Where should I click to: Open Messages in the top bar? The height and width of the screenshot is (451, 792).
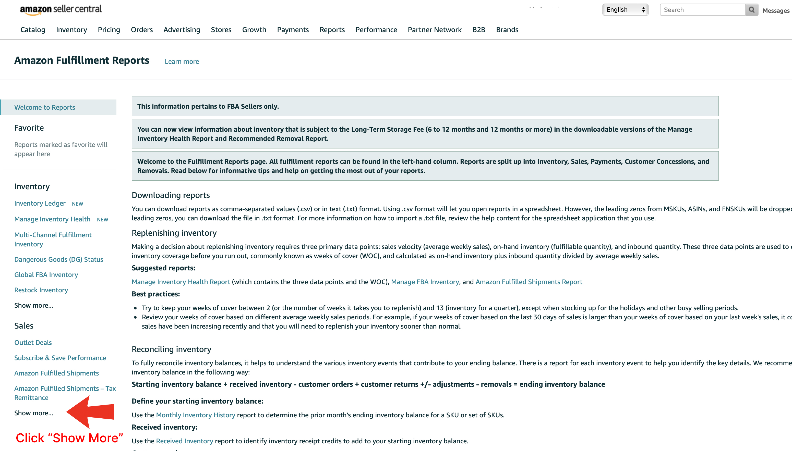776,10
